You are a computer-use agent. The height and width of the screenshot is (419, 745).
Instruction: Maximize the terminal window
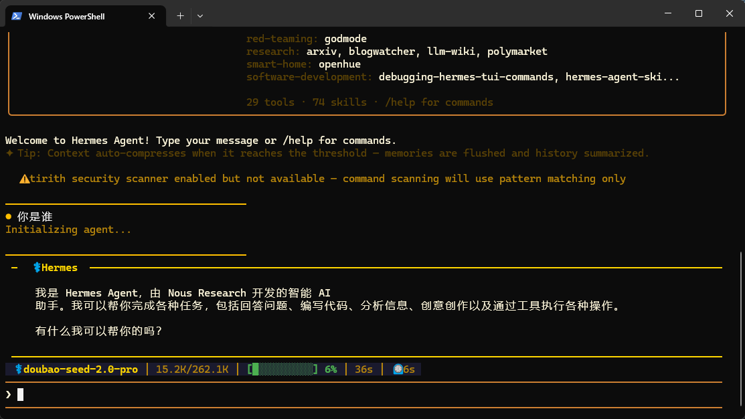(698, 13)
